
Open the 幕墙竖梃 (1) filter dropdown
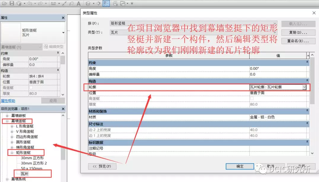coord(40,47)
